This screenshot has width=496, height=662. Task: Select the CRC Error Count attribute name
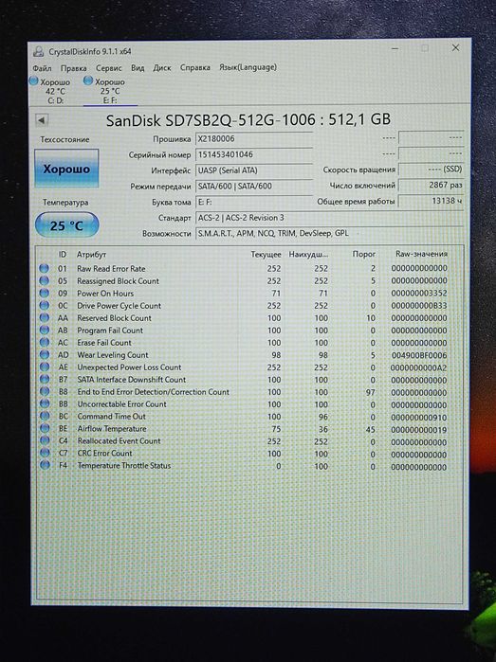105,453
